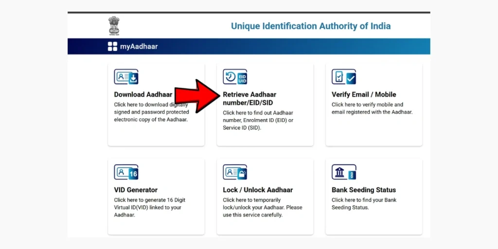This screenshot has height=249, width=498.
Task: Click the Lock / Unlock Aadhaar padlock icon
Action: click(x=235, y=172)
